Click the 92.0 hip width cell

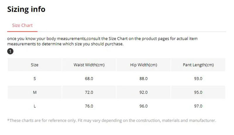144,93
